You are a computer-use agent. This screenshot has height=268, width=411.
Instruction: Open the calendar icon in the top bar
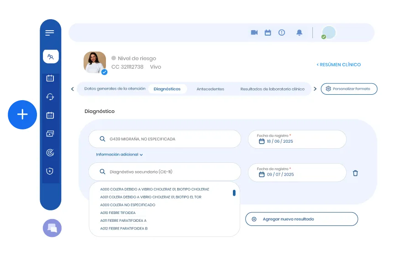point(268,32)
